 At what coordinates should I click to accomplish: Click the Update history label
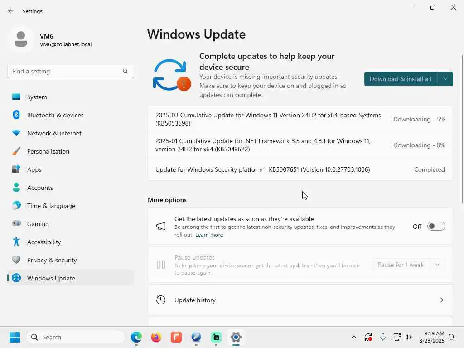195,300
